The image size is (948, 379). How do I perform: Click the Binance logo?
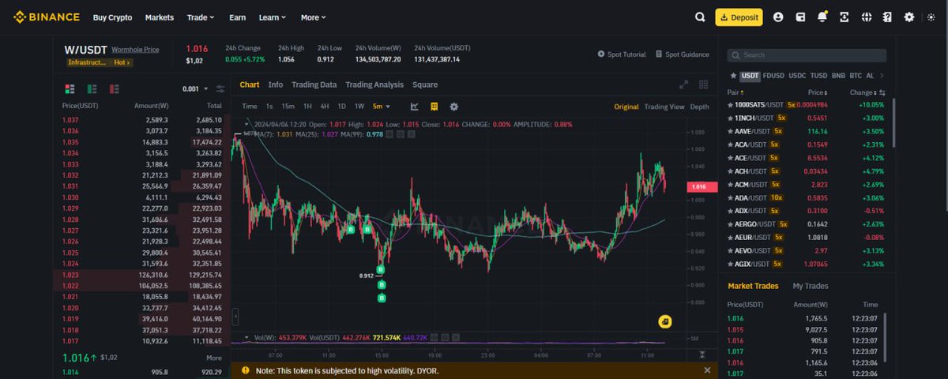pos(45,17)
